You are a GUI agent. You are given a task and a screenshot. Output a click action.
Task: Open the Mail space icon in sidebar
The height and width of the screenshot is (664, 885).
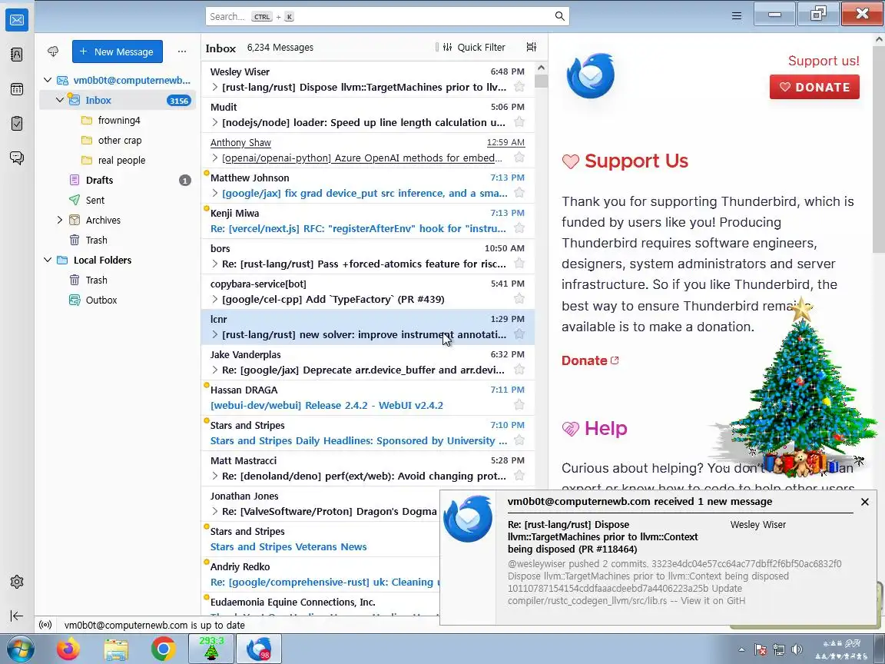tap(17, 20)
